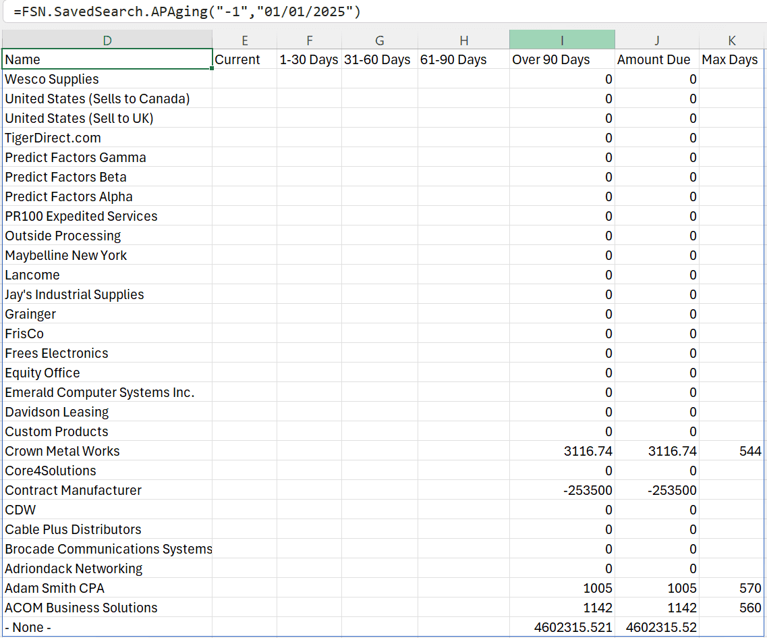
Task: Select Crown Metal Works cell
Action: click(107, 451)
